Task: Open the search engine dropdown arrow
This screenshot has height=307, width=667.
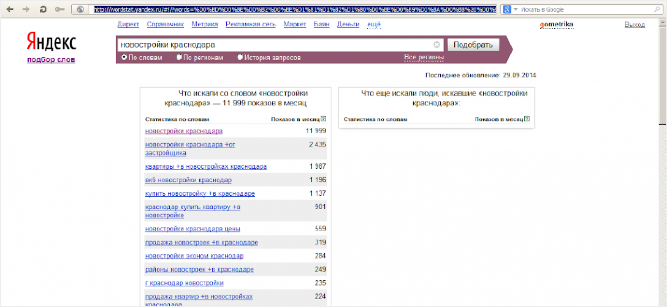Action: 516,9
